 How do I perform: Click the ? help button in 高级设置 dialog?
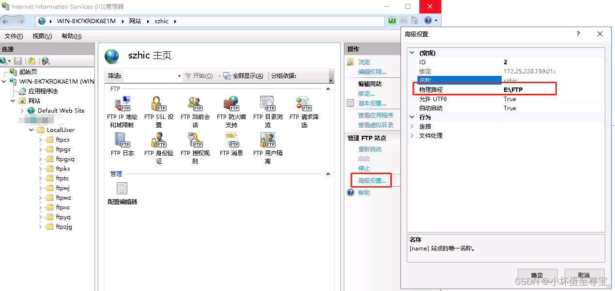click(x=578, y=34)
